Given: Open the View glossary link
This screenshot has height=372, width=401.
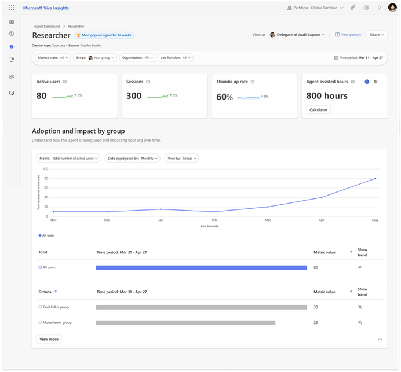Looking at the screenshot, I should tap(348, 35).
